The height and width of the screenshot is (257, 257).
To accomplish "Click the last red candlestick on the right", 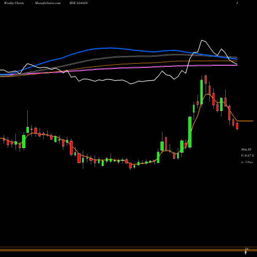I will pyautogui.click(x=237, y=126).
